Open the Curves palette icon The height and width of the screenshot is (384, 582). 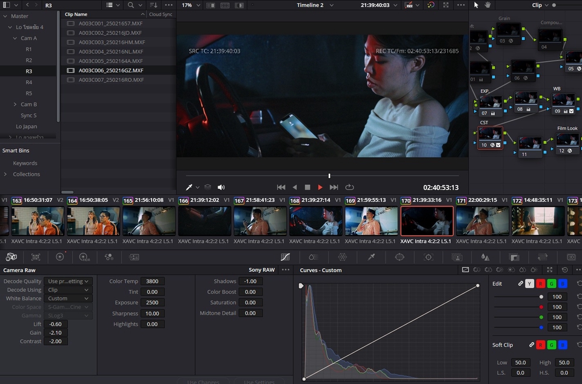(x=285, y=257)
